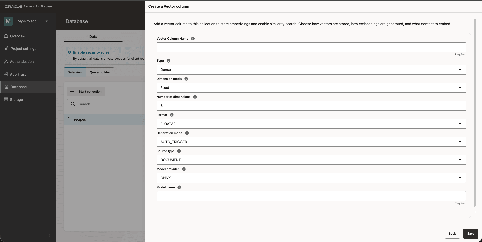This screenshot has width=482, height=242.
Task: Click the vertical scrollbar in the panel
Action: pyautogui.click(x=474, y=112)
